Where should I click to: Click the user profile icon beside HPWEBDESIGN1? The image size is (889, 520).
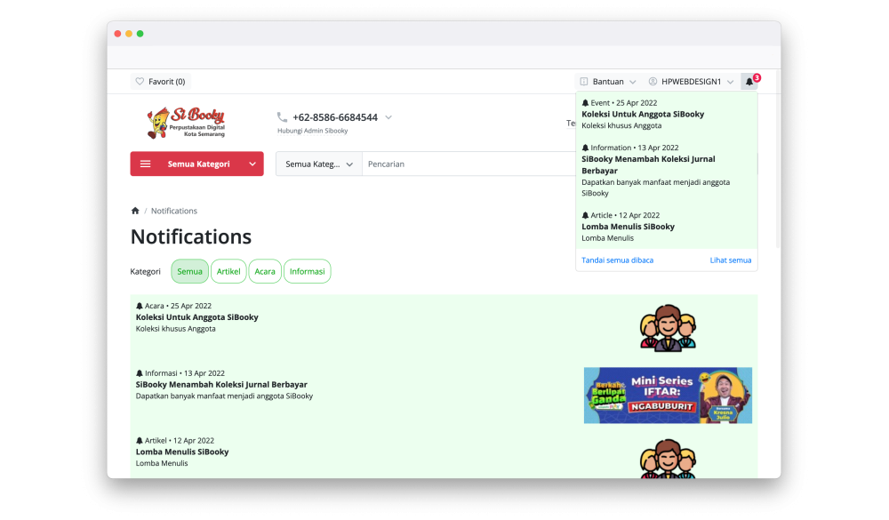[x=653, y=82]
